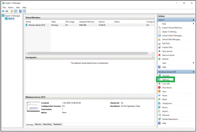Open the File menu

point(4,7)
